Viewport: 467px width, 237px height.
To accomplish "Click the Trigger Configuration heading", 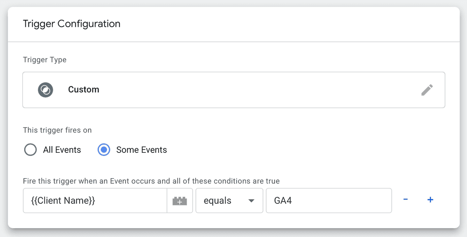I will (72, 24).
